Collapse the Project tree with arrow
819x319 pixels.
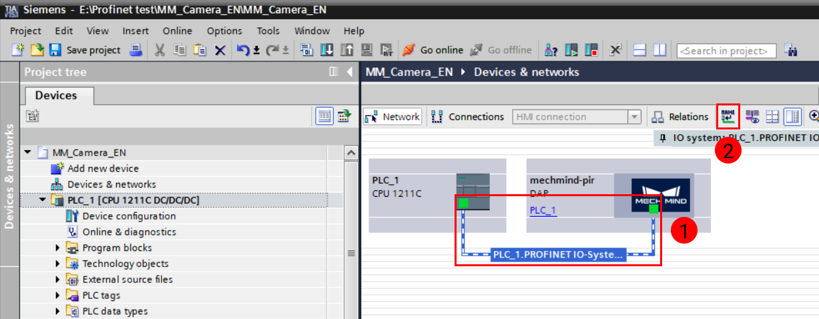[350, 72]
